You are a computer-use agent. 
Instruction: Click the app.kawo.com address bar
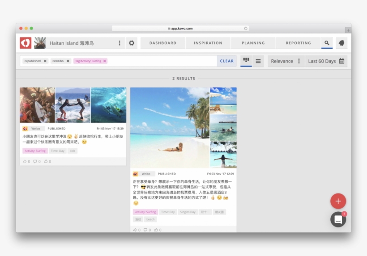coord(180,29)
